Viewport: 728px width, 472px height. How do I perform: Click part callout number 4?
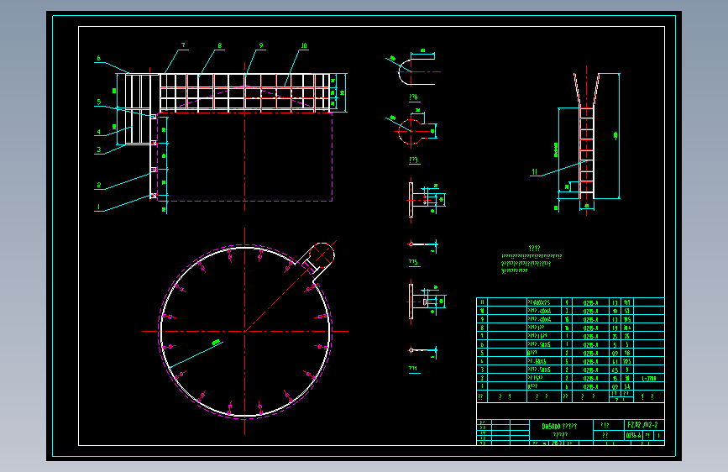click(x=98, y=132)
